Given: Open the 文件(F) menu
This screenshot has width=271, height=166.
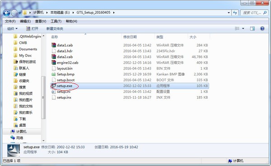Looking at the screenshot, I should click(x=10, y=21).
